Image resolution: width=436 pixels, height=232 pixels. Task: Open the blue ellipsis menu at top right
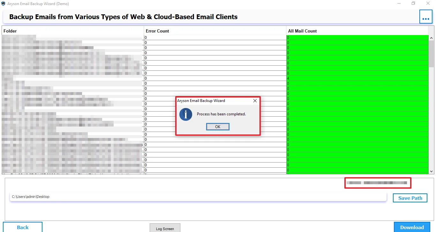coord(426,17)
